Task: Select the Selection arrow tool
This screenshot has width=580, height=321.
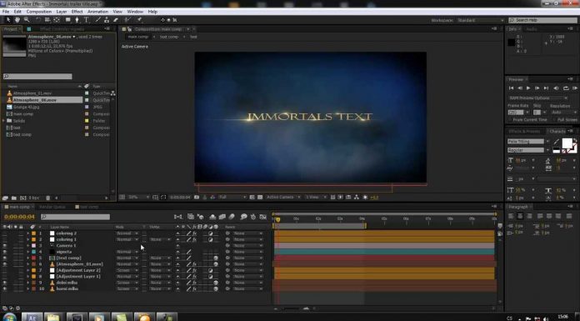Action: [8, 20]
